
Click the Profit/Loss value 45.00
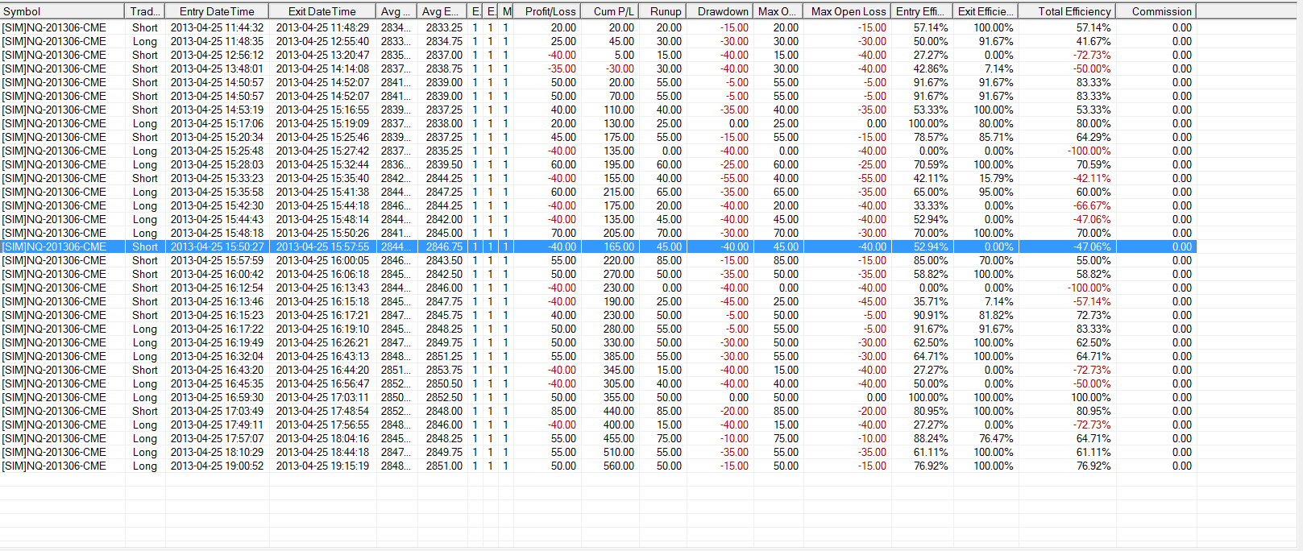click(563, 137)
